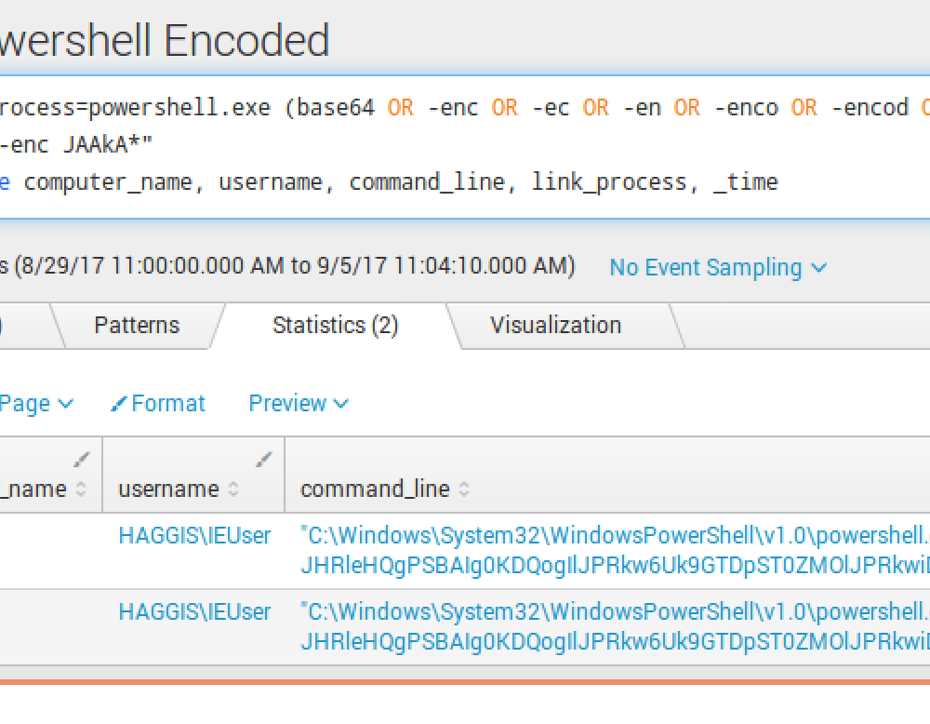
Task: Click the first row's command_line value
Action: pos(614,548)
